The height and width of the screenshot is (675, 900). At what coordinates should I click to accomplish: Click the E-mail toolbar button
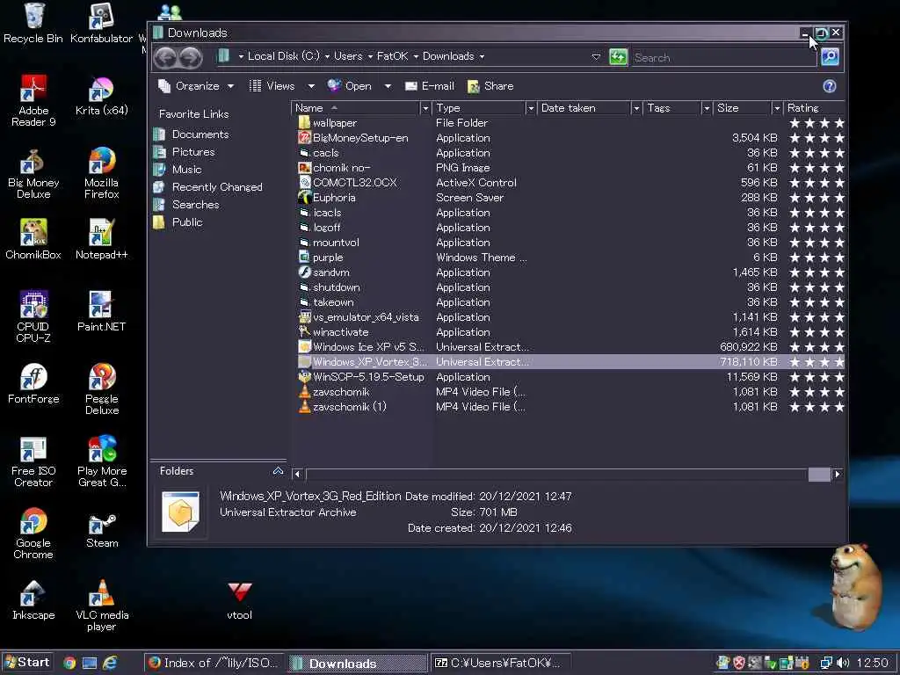[x=429, y=86]
